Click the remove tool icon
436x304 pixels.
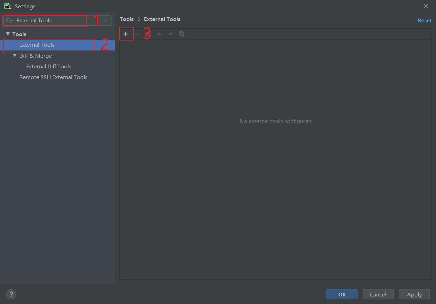point(137,34)
